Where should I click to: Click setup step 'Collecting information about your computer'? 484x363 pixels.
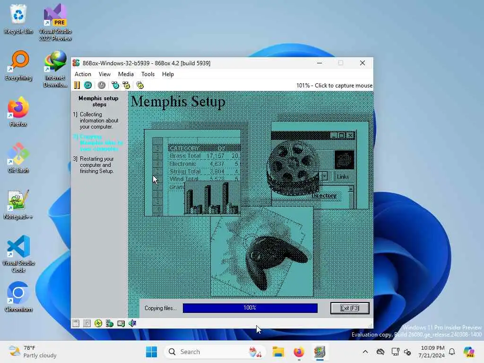pos(97,121)
